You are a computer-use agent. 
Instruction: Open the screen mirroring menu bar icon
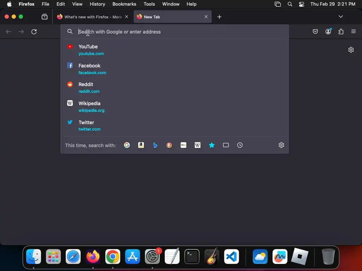coord(278,4)
